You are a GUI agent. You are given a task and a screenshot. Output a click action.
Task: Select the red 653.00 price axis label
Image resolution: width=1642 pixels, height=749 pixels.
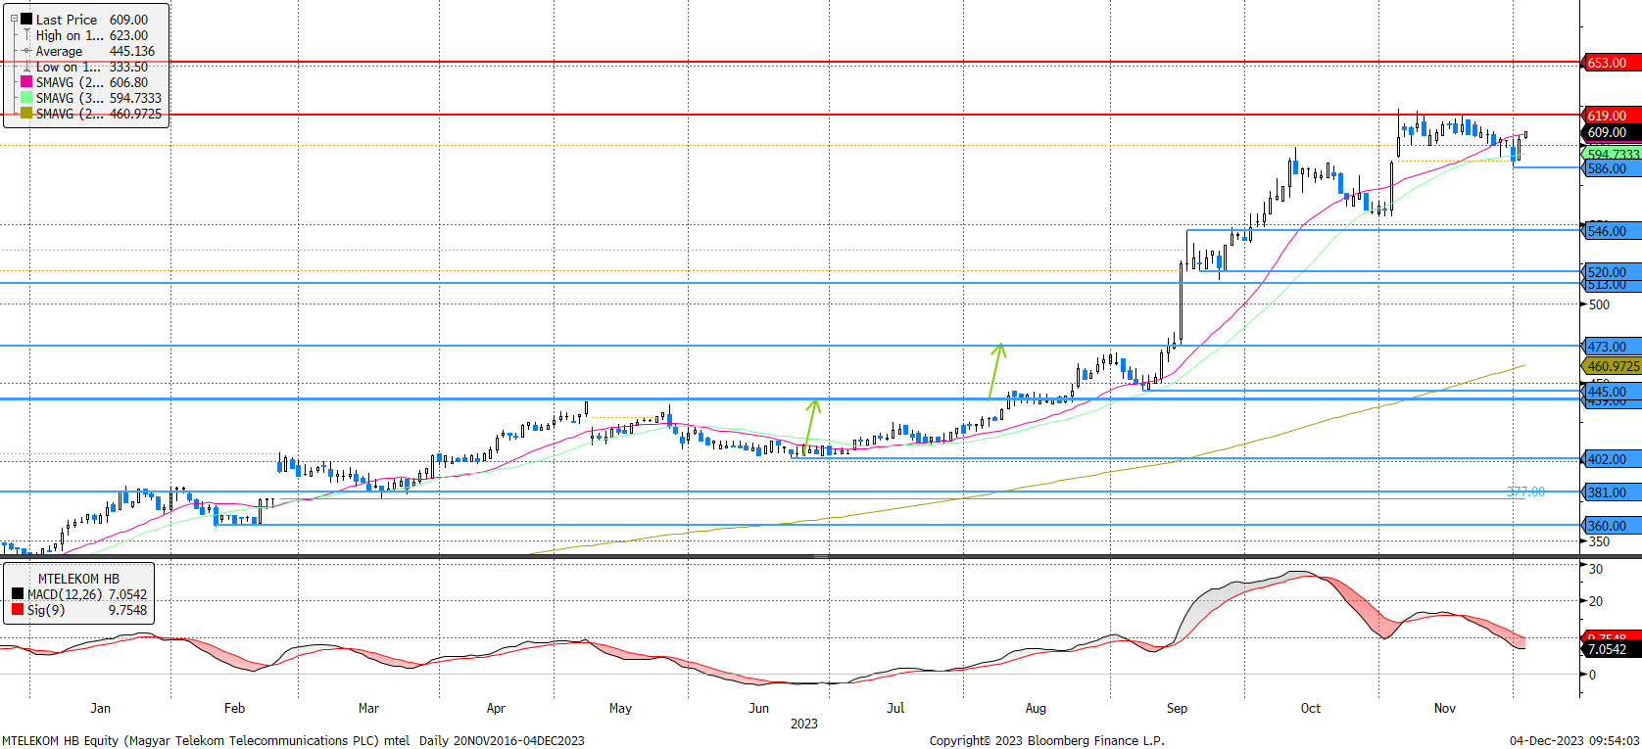[x=1611, y=63]
